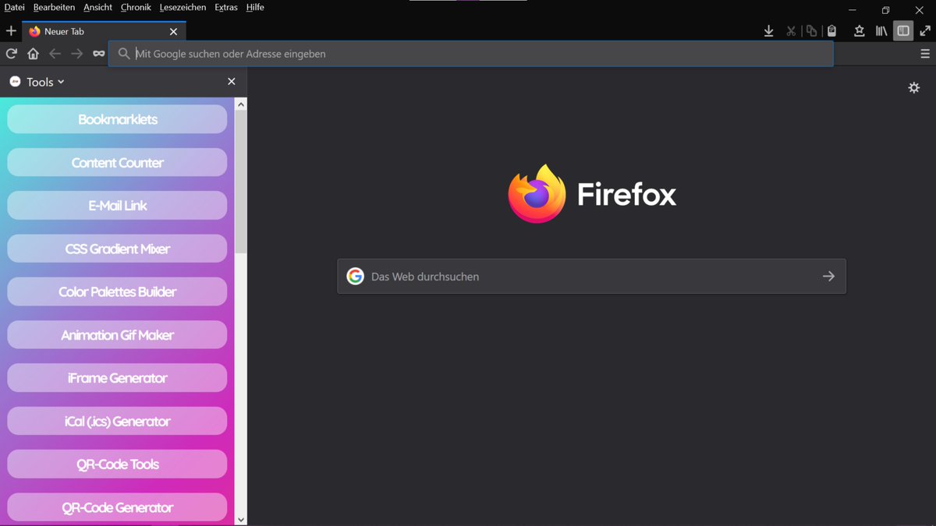Click the Google logo in search box
The image size is (936, 526).
[x=356, y=277]
